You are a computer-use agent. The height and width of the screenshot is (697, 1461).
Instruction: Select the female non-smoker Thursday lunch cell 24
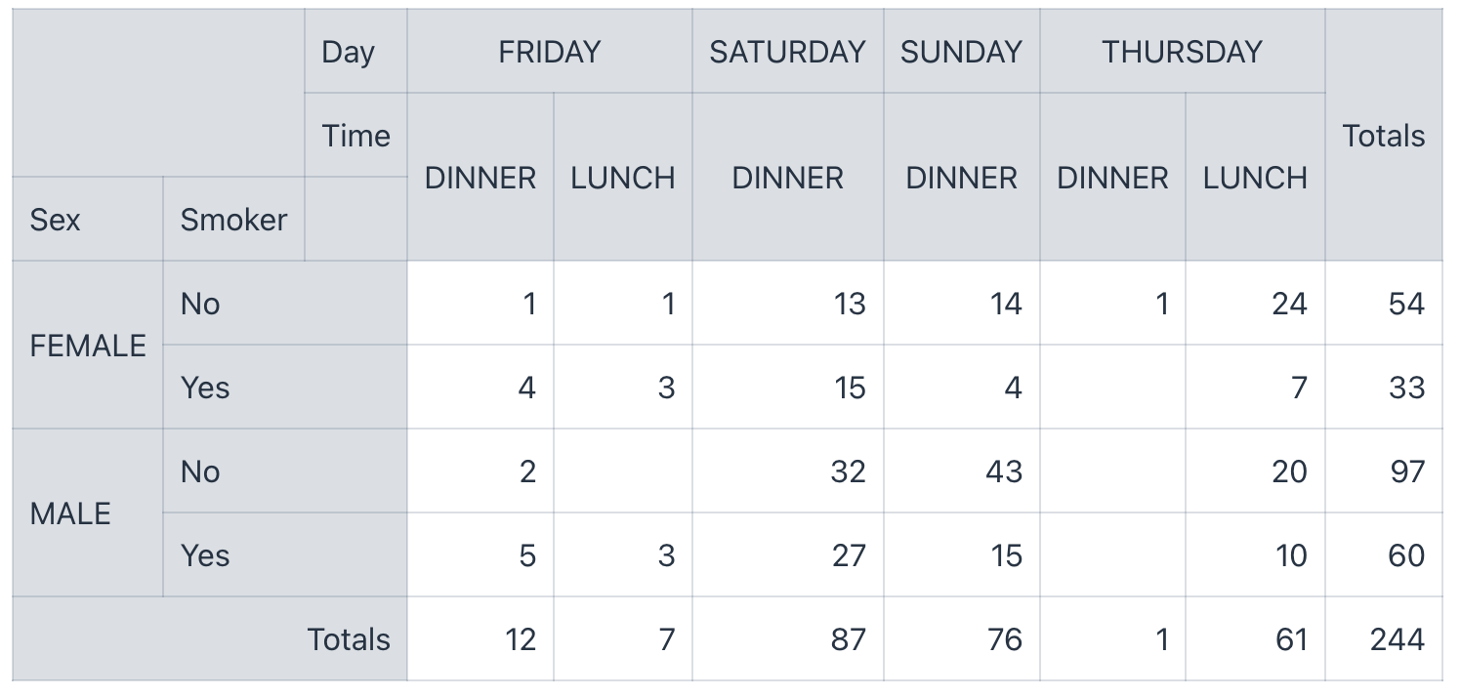point(1288,304)
